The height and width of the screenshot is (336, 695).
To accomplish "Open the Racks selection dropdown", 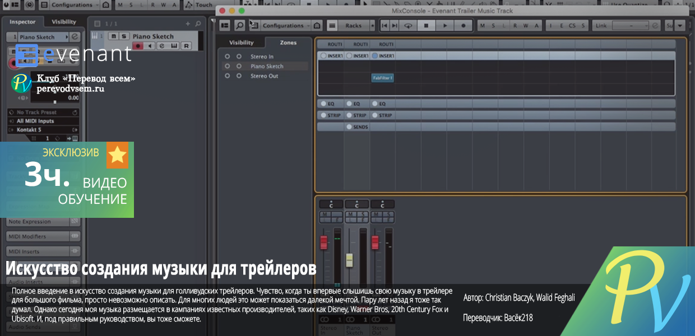I will point(354,25).
